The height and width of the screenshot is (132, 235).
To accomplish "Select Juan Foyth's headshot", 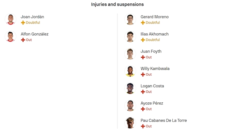I will click(130, 54).
